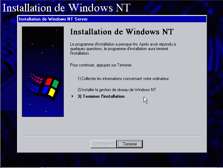Select step 2 Installer la gestion de réseau

tap(117, 90)
